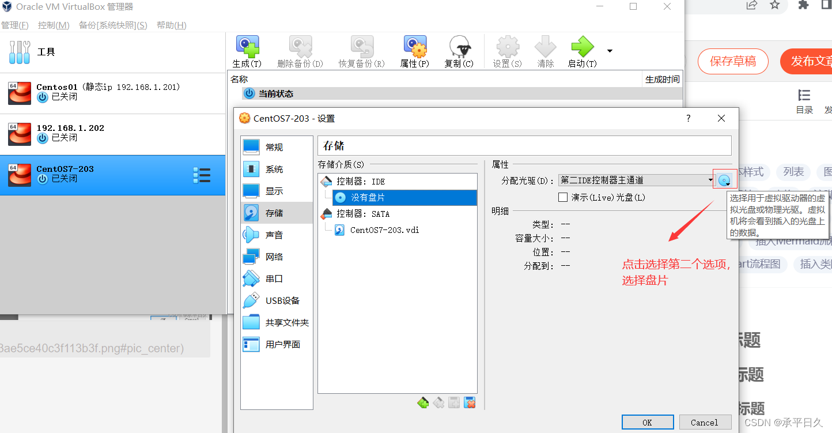Image resolution: width=832 pixels, height=433 pixels.
Task: Open the 系统 settings category
Action: (277, 169)
